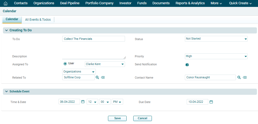Image resolution: width=258 pixels, height=124 pixels.
Task: Clear the Contact Name with its clear icon
Action: (245, 77)
